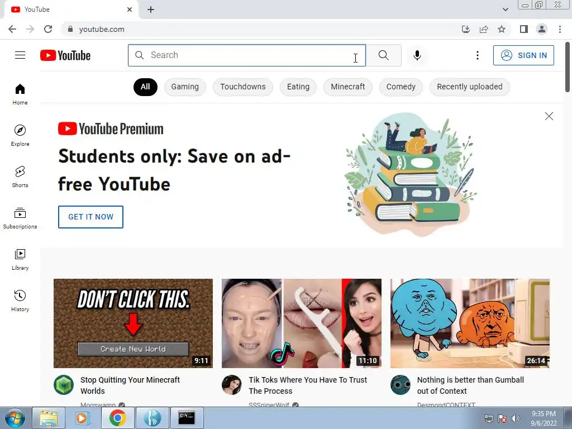This screenshot has height=429, width=572.
Task: Open Tik Toks Trust The Process title
Action: point(308,385)
